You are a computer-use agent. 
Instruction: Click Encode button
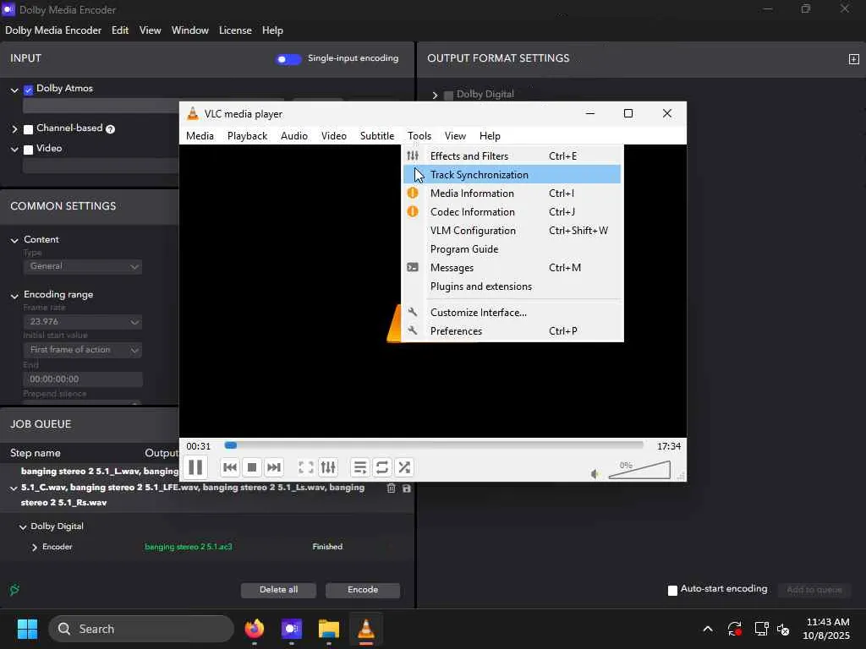[x=363, y=590]
